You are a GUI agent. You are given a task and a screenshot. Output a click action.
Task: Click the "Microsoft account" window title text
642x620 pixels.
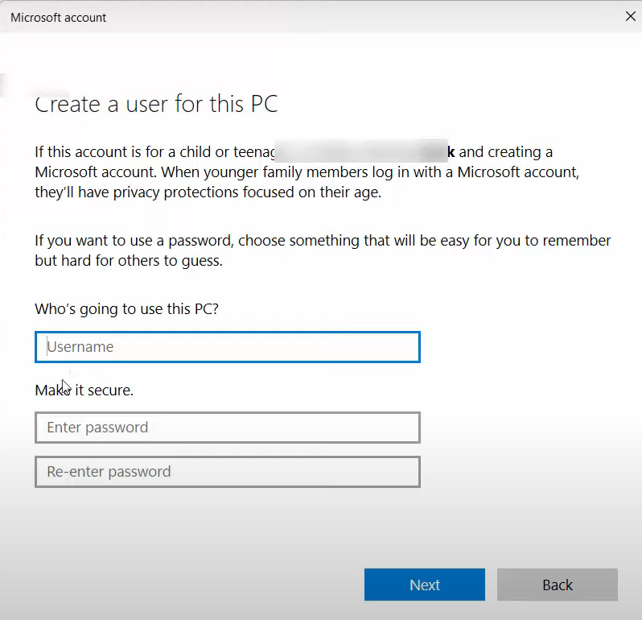click(x=58, y=17)
